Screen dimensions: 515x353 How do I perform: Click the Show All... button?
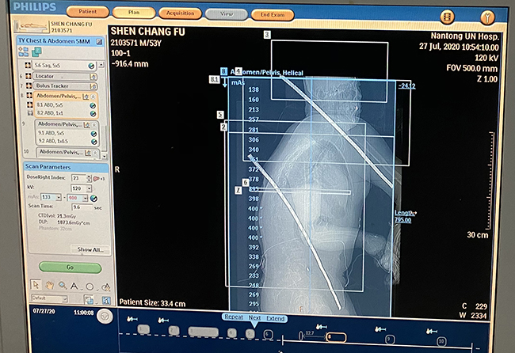click(x=89, y=249)
